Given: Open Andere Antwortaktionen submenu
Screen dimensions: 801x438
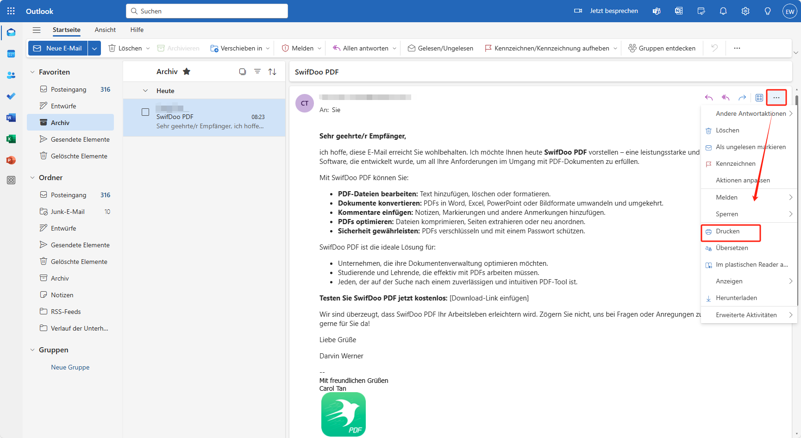Looking at the screenshot, I should click(x=749, y=114).
